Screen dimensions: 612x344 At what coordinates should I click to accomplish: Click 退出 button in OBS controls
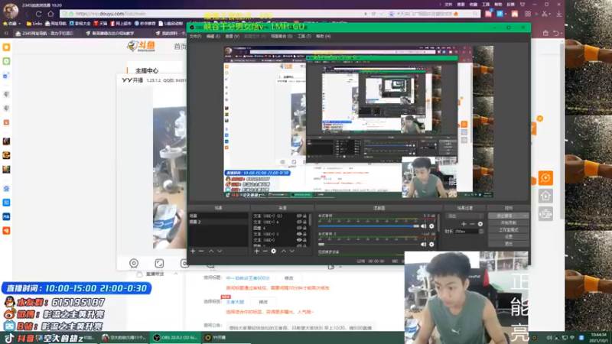coord(508,244)
